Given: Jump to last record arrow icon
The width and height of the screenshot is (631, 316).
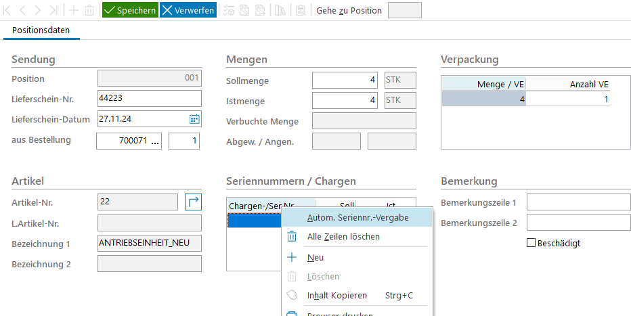Looking at the screenshot, I should point(53,10).
